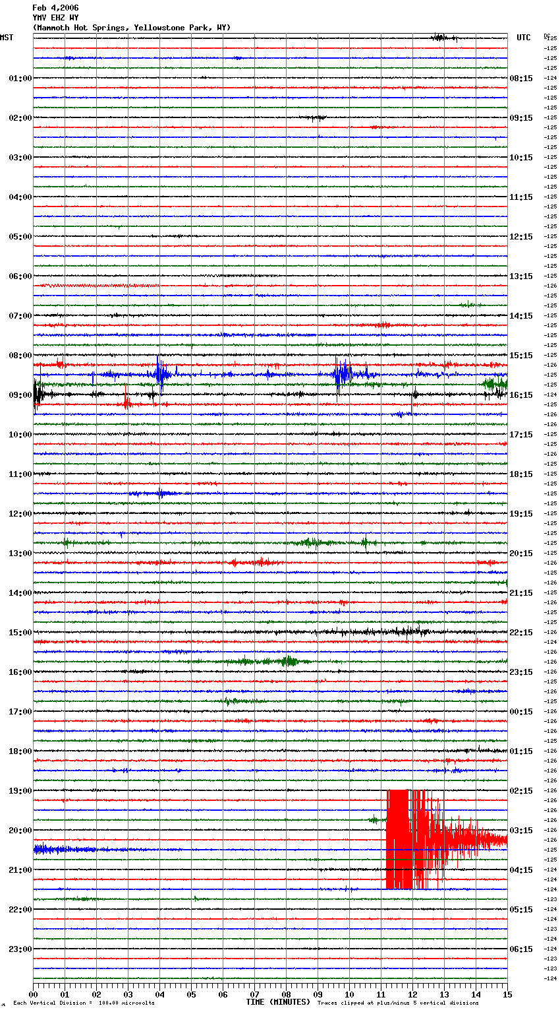Click the x-axis minute label "15"

pyautogui.click(x=507, y=994)
